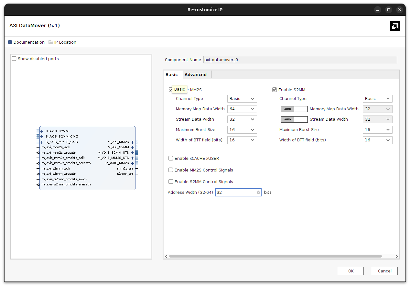The image size is (410, 287).
Task: Open the S2MM Channel Type dropdown
Action: pos(377,98)
